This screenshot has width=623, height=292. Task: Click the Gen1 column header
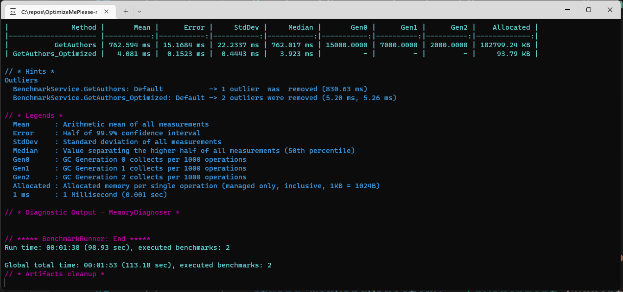click(409, 27)
